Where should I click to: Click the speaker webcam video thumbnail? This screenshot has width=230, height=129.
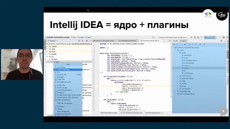[x=22, y=64]
